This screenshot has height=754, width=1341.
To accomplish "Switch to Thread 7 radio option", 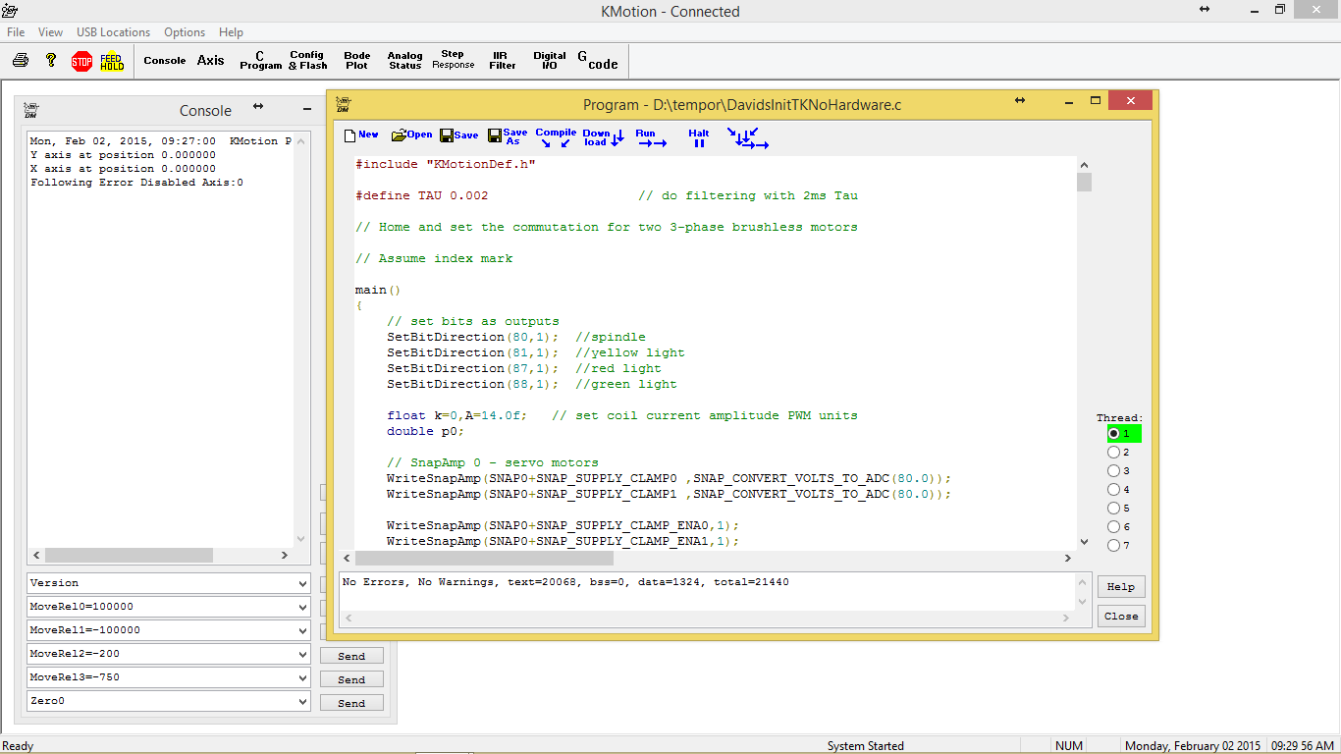I will (x=1113, y=546).
